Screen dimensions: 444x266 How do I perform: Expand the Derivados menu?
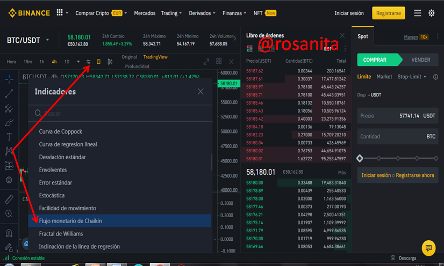[x=202, y=13]
